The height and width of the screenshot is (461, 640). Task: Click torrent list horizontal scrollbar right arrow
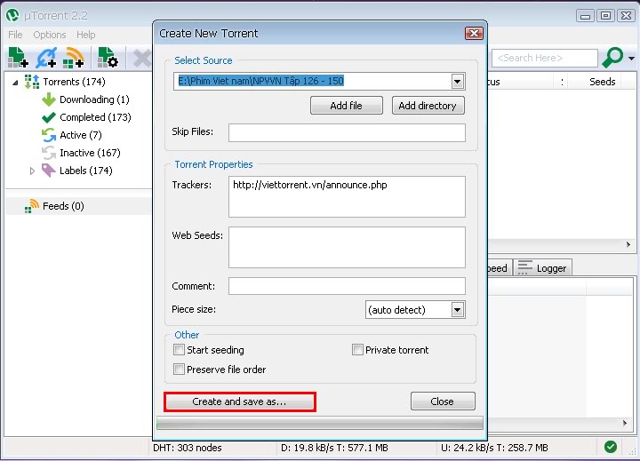click(x=628, y=245)
